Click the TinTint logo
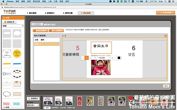177x110 pixels. click(9, 12)
